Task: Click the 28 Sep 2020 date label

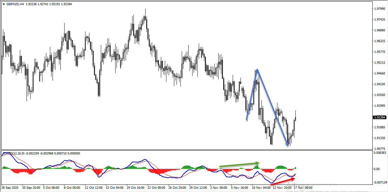Action: 10,187
